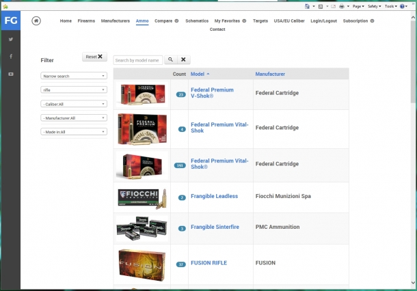Click count badge 4 for Vital-Shok

point(182,129)
